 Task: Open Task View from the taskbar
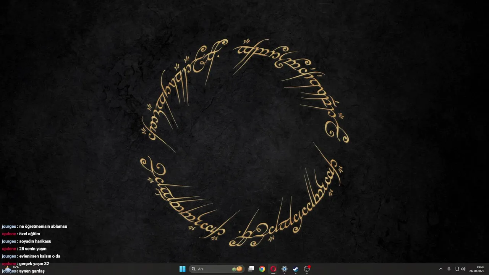tap(251, 269)
